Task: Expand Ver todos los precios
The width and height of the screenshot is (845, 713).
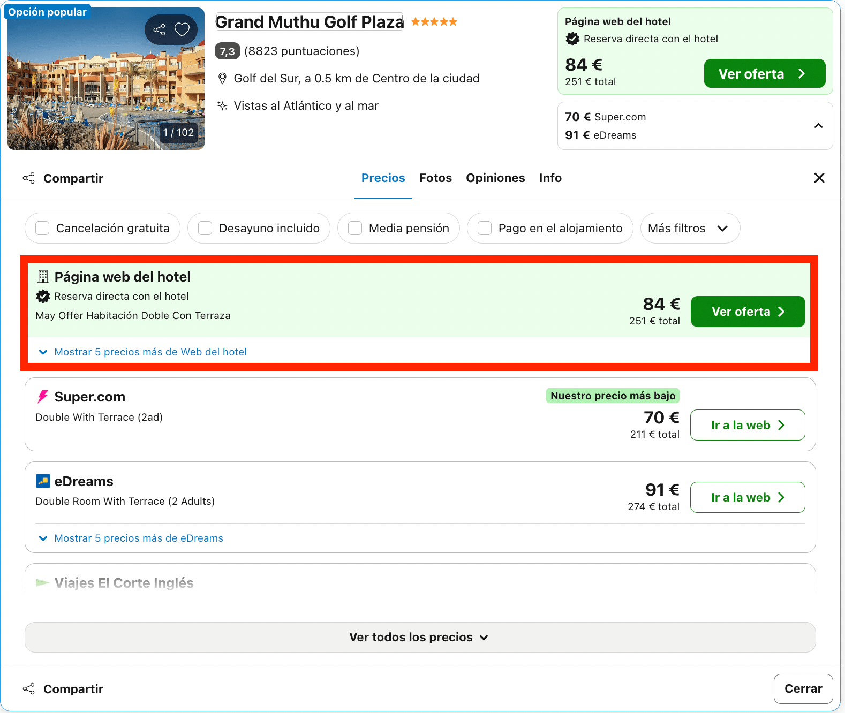Action: (420, 637)
